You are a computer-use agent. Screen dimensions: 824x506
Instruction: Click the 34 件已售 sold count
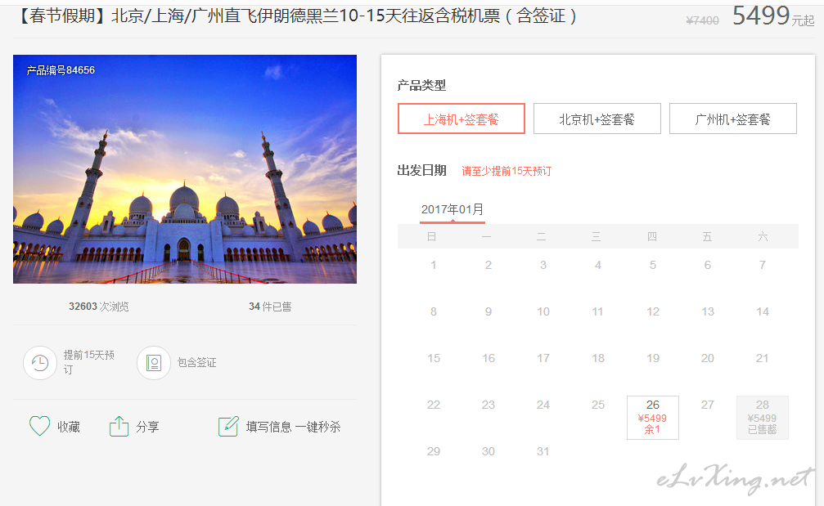pyautogui.click(x=270, y=307)
